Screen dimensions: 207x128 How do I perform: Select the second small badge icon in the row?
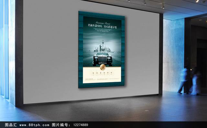tap(97, 73)
